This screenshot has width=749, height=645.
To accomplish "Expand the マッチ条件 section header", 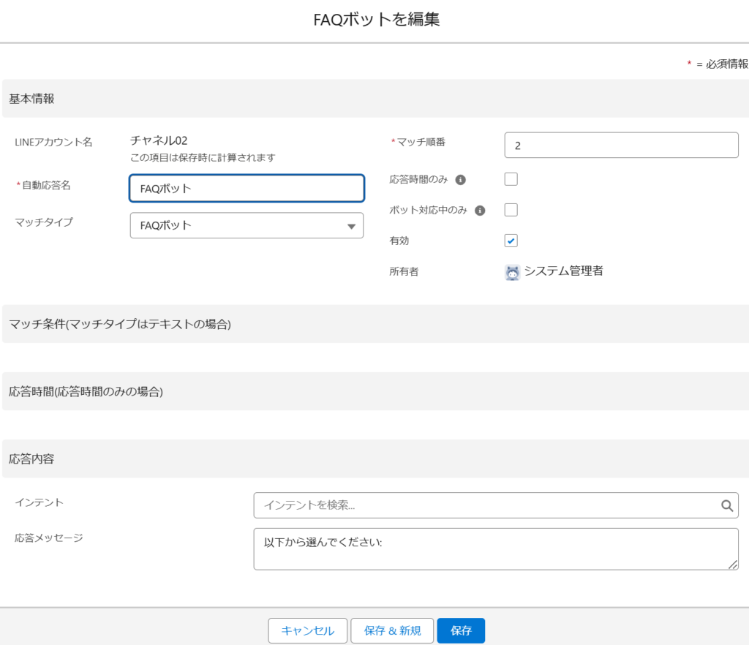I will pos(119,324).
